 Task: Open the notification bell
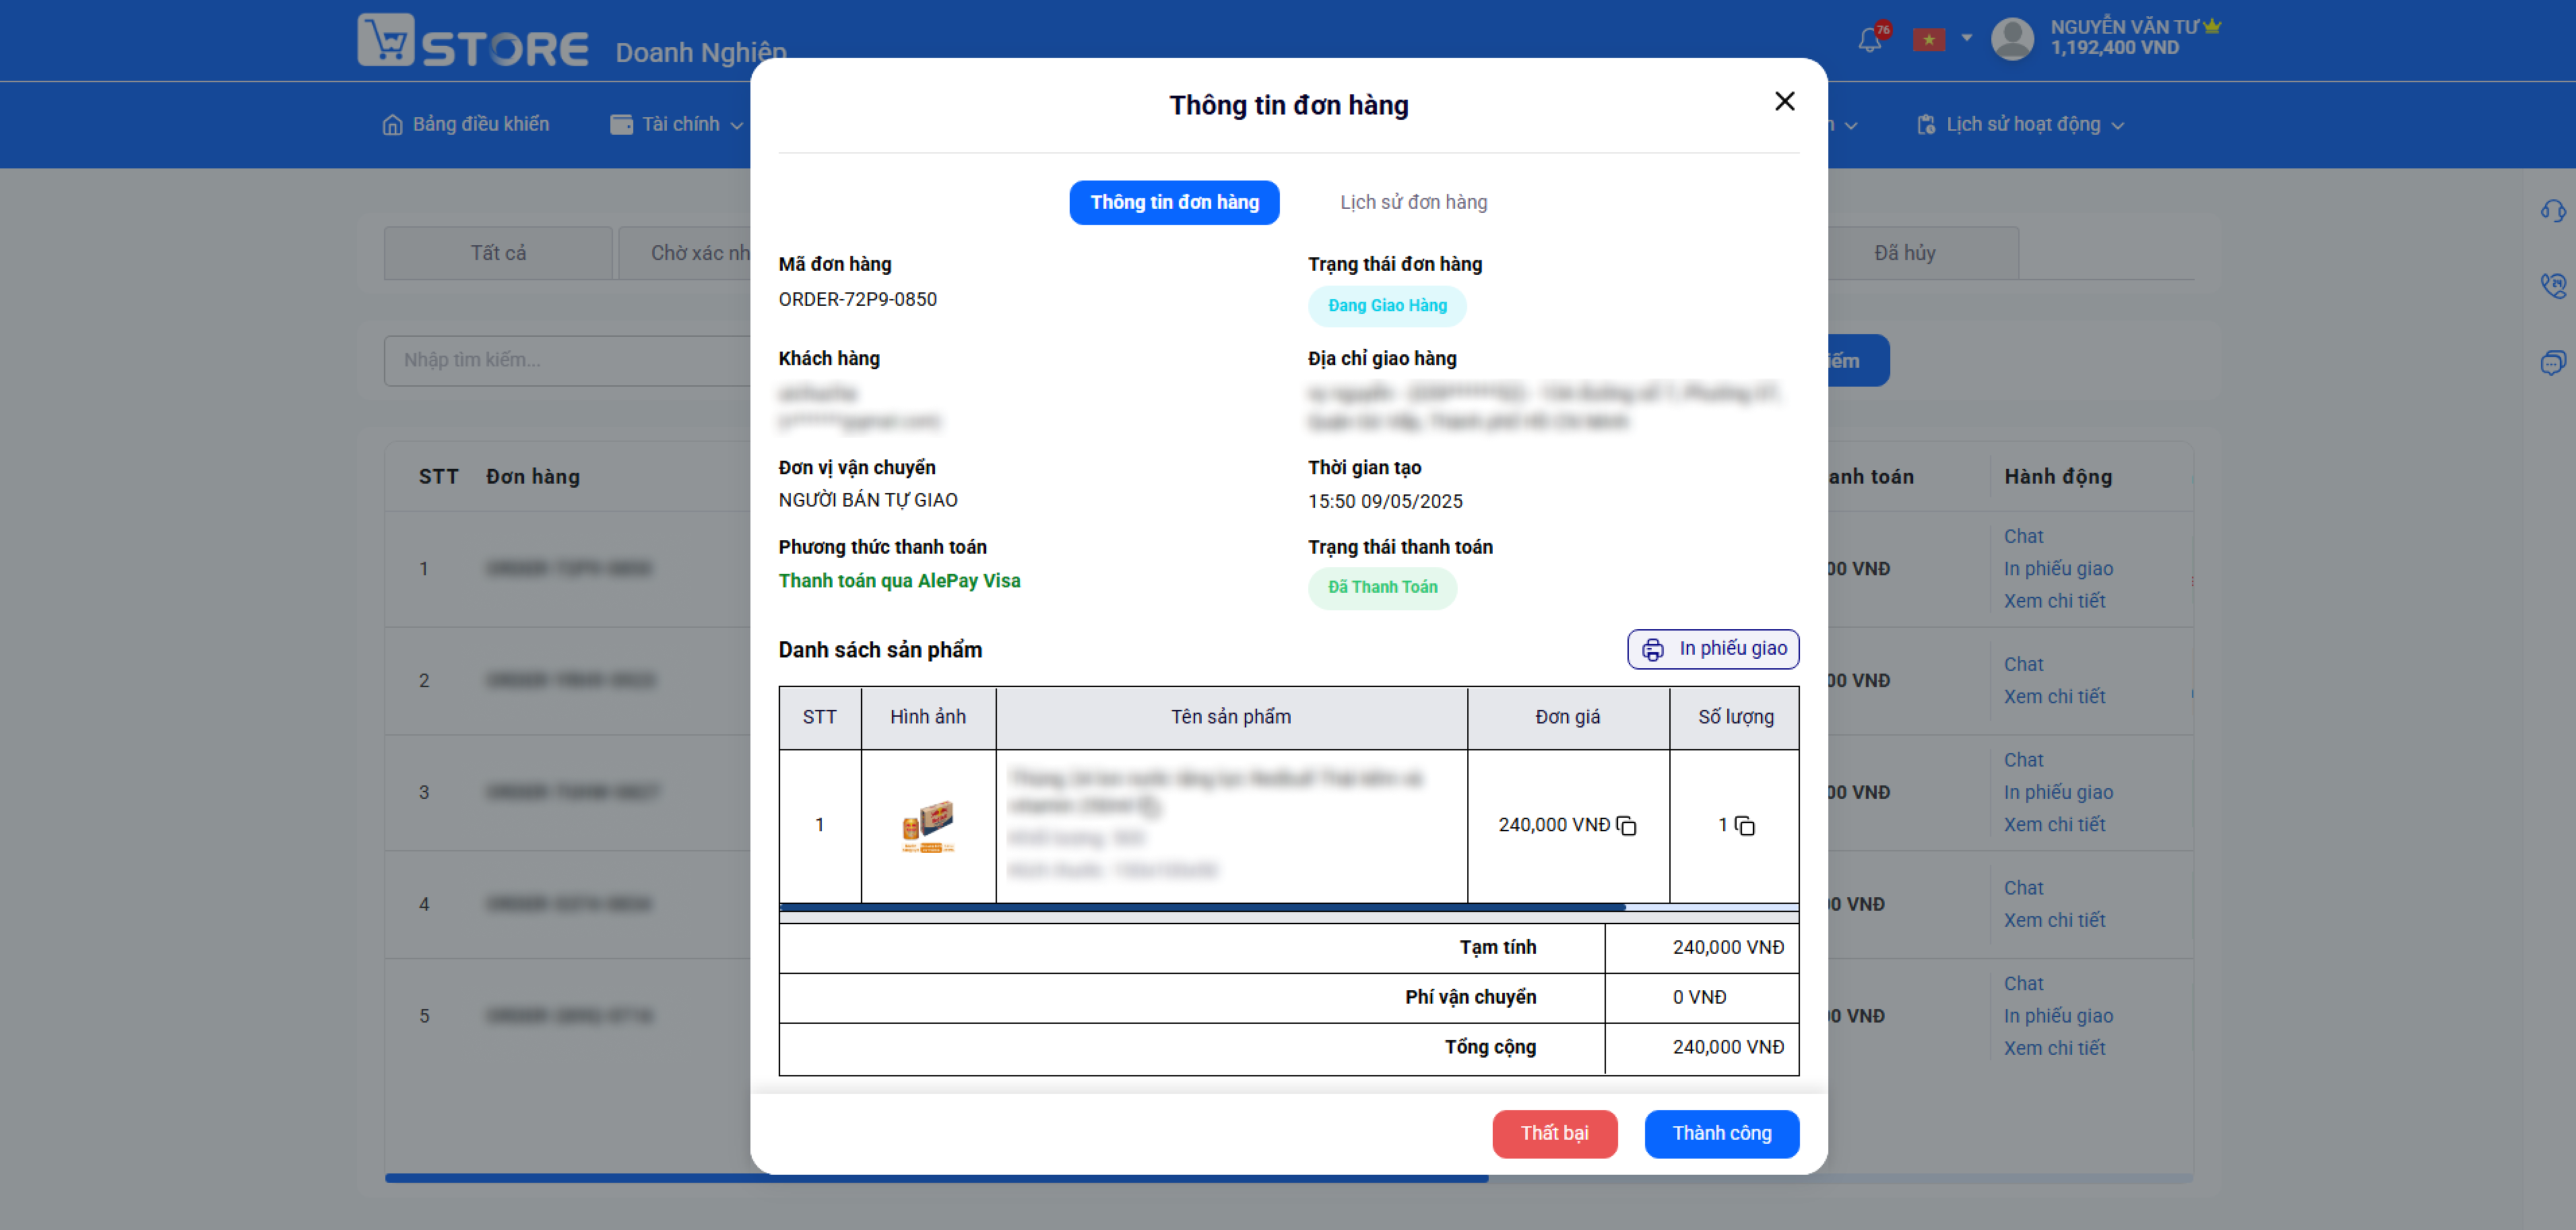pyautogui.click(x=1869, y=40)
